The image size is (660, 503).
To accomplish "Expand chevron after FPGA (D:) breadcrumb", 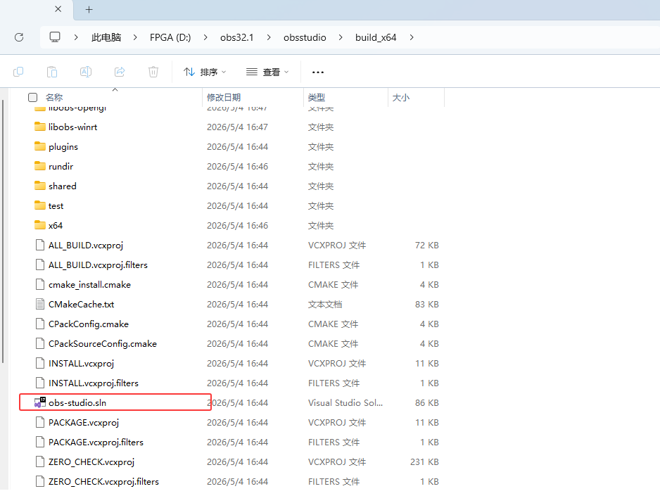I will pyautogui.click(x=205, y=37).
